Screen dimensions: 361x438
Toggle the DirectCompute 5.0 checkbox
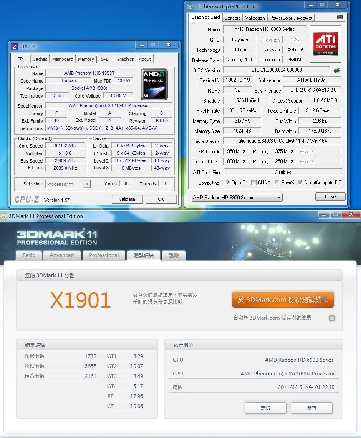coord(300,183)
